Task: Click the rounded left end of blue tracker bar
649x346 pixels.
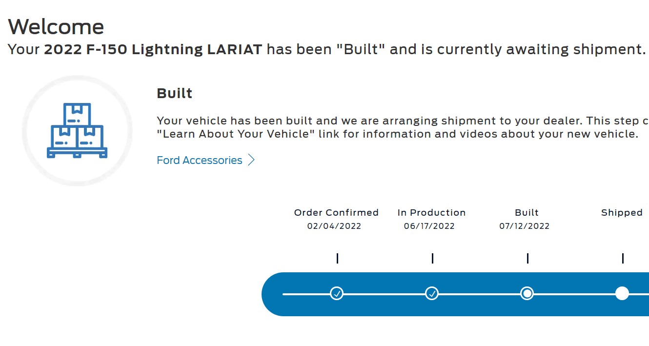Action: 272,294
